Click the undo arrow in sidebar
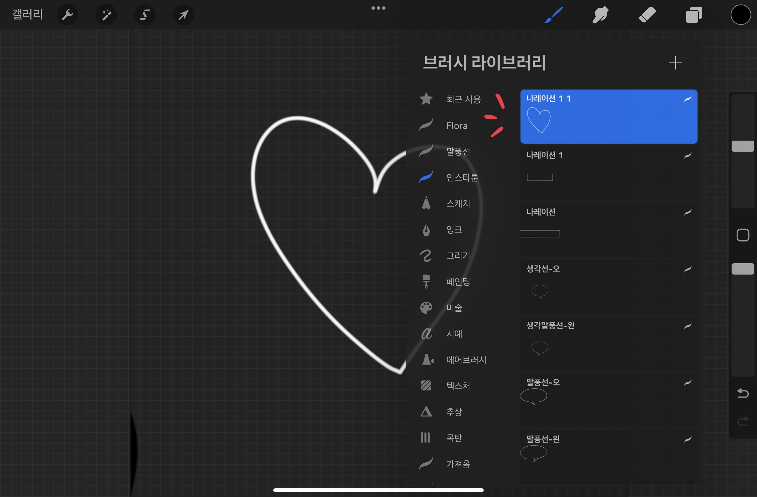This screenshot has width=757, height=497. (x=743, y=393)
